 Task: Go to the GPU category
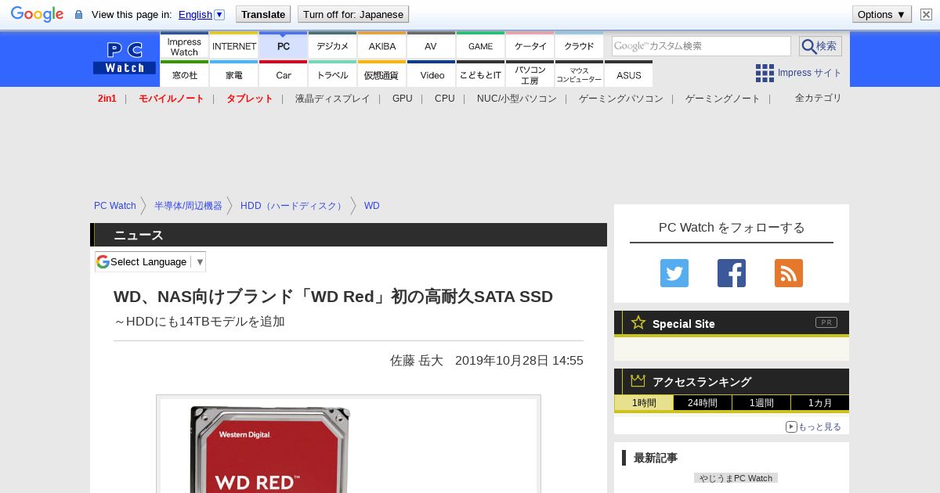click(403, 99)
